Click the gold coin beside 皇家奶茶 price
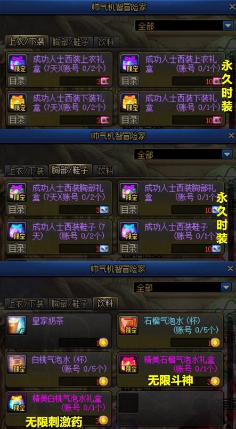 [x=103, y=342]
